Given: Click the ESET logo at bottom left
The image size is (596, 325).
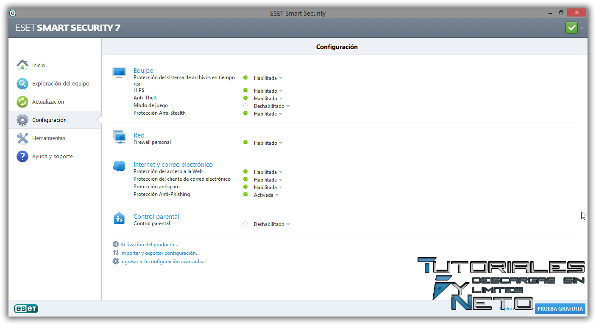Looking at the screenshot, I should (26, 308).
